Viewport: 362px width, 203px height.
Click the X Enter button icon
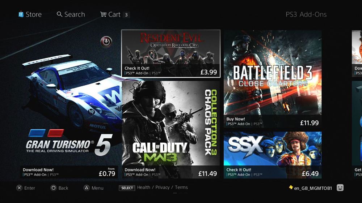20,188
